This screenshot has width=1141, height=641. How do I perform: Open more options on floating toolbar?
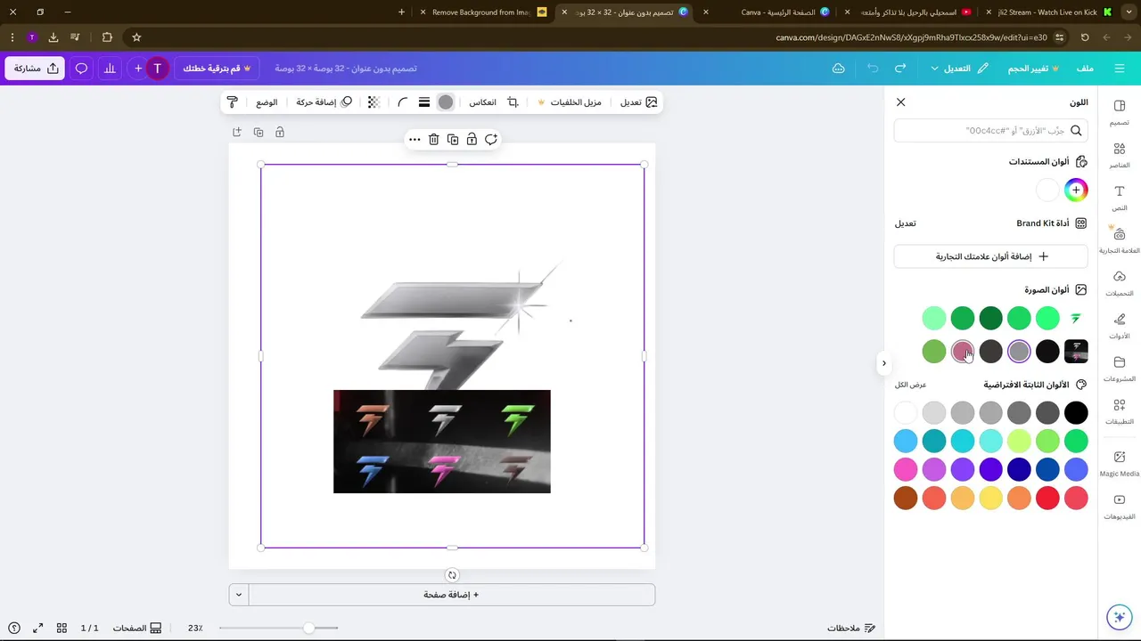415,140
